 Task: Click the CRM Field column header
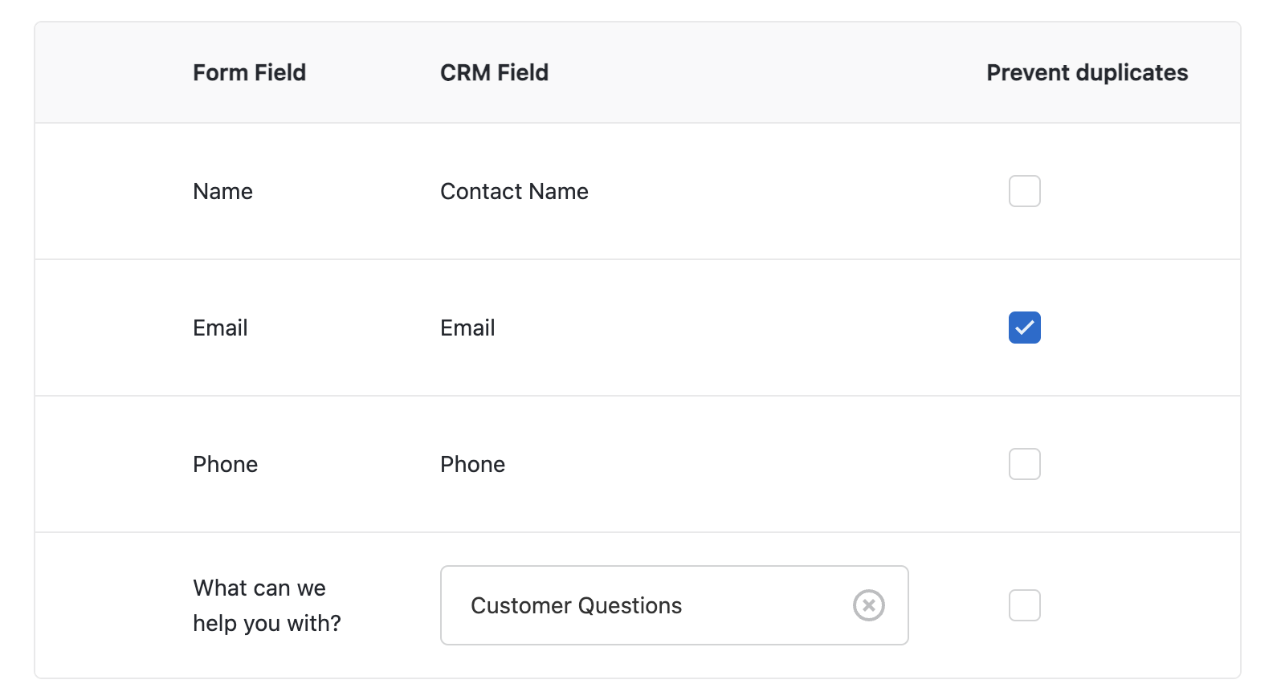(x=494, y=73)
